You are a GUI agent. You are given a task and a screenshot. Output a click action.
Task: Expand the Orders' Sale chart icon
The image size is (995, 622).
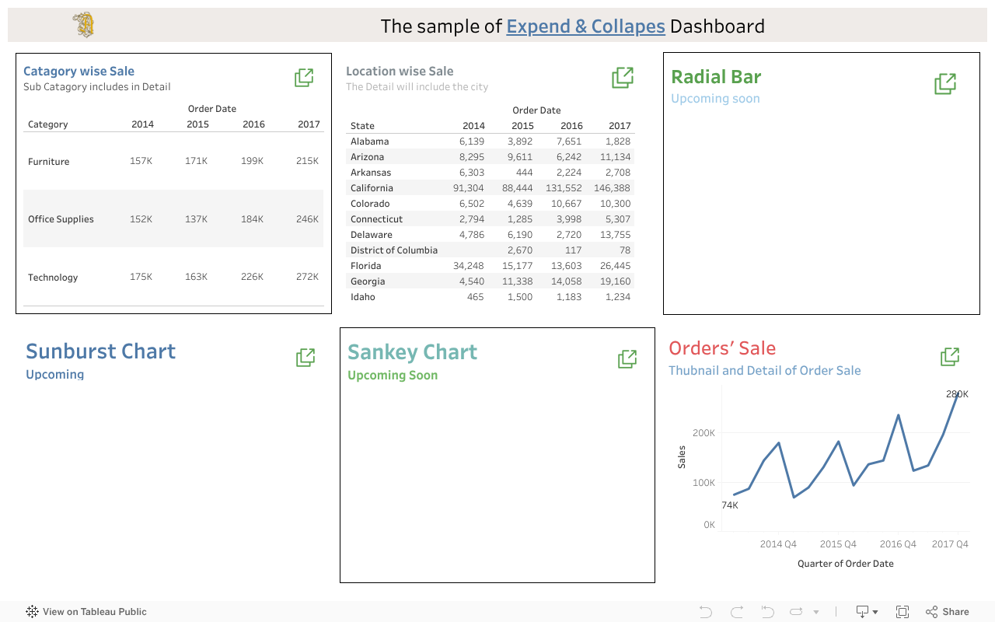click(x=950, y=357)
